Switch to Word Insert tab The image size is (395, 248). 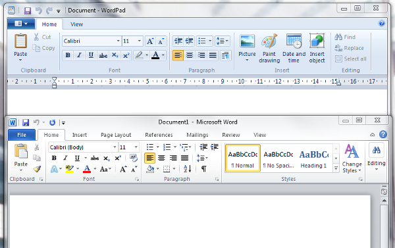click(x=80, y=135)
